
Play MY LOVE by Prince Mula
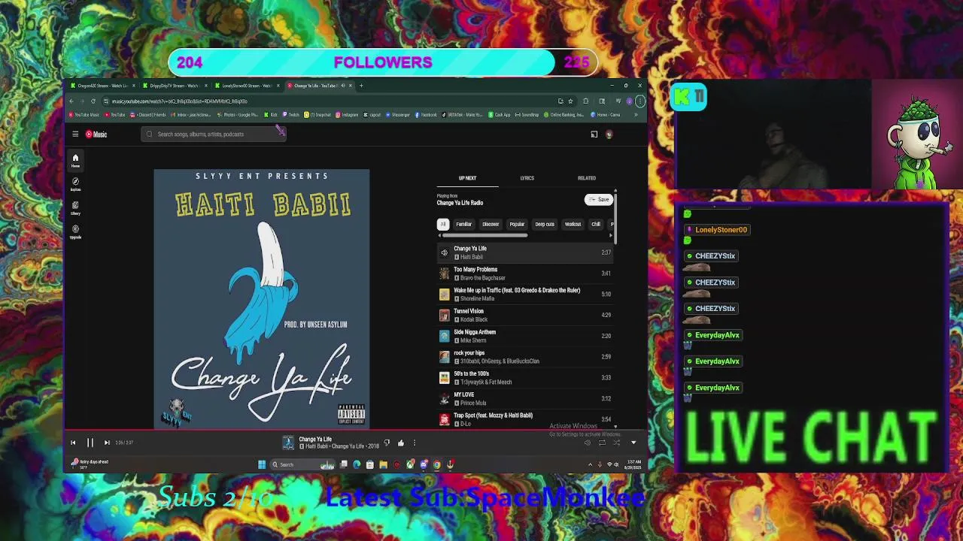tap(525, 398)
